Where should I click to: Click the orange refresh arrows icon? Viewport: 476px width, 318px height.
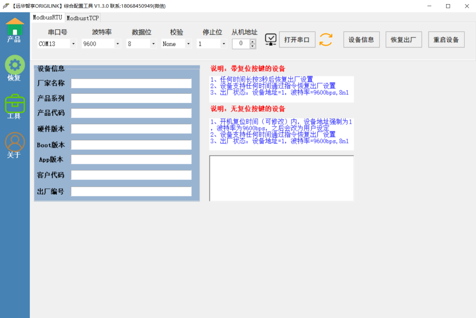[325, 40]
